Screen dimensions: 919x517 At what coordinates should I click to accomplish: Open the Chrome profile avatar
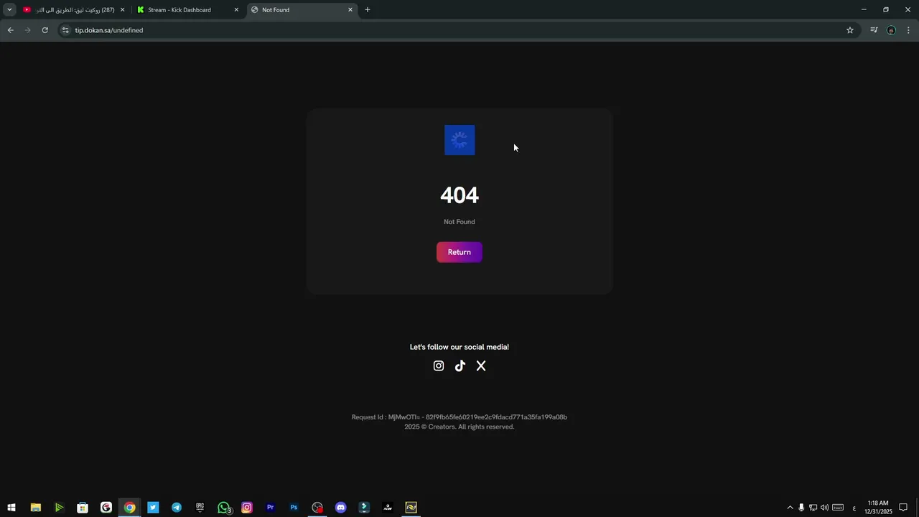[x=892, y=30]
